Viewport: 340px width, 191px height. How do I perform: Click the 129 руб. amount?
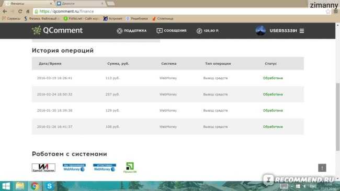112,111
